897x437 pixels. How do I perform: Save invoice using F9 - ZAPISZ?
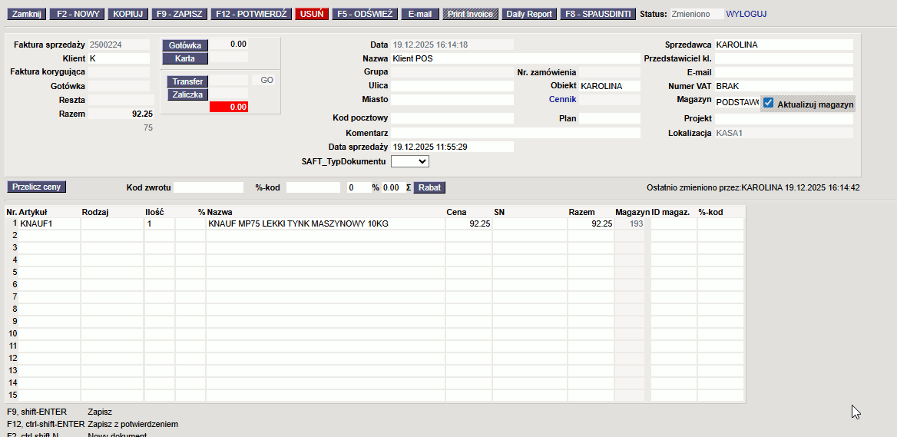coord(177,14)
